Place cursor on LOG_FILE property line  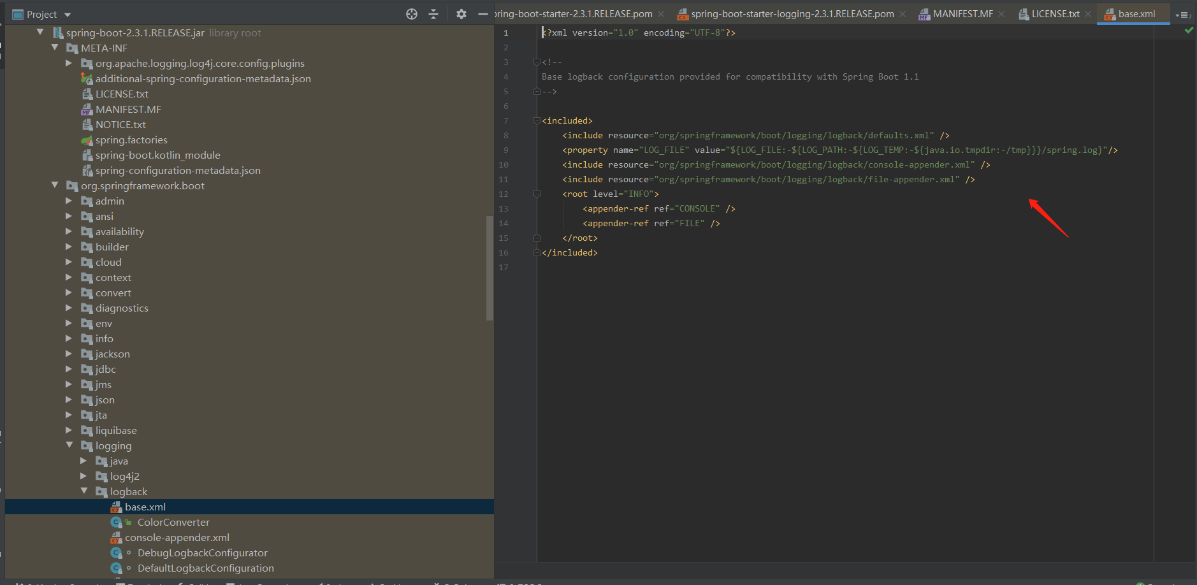point(839,150)
